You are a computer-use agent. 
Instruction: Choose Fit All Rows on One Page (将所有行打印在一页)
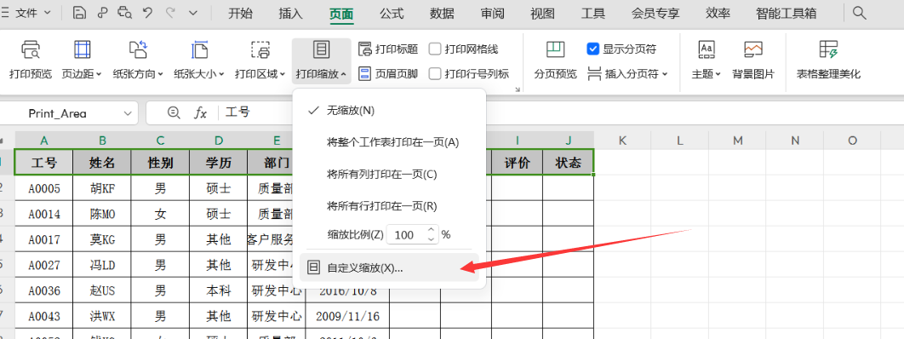389,205
